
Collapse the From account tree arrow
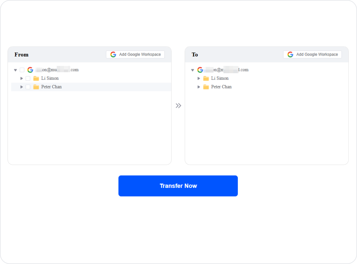(15, 70)
